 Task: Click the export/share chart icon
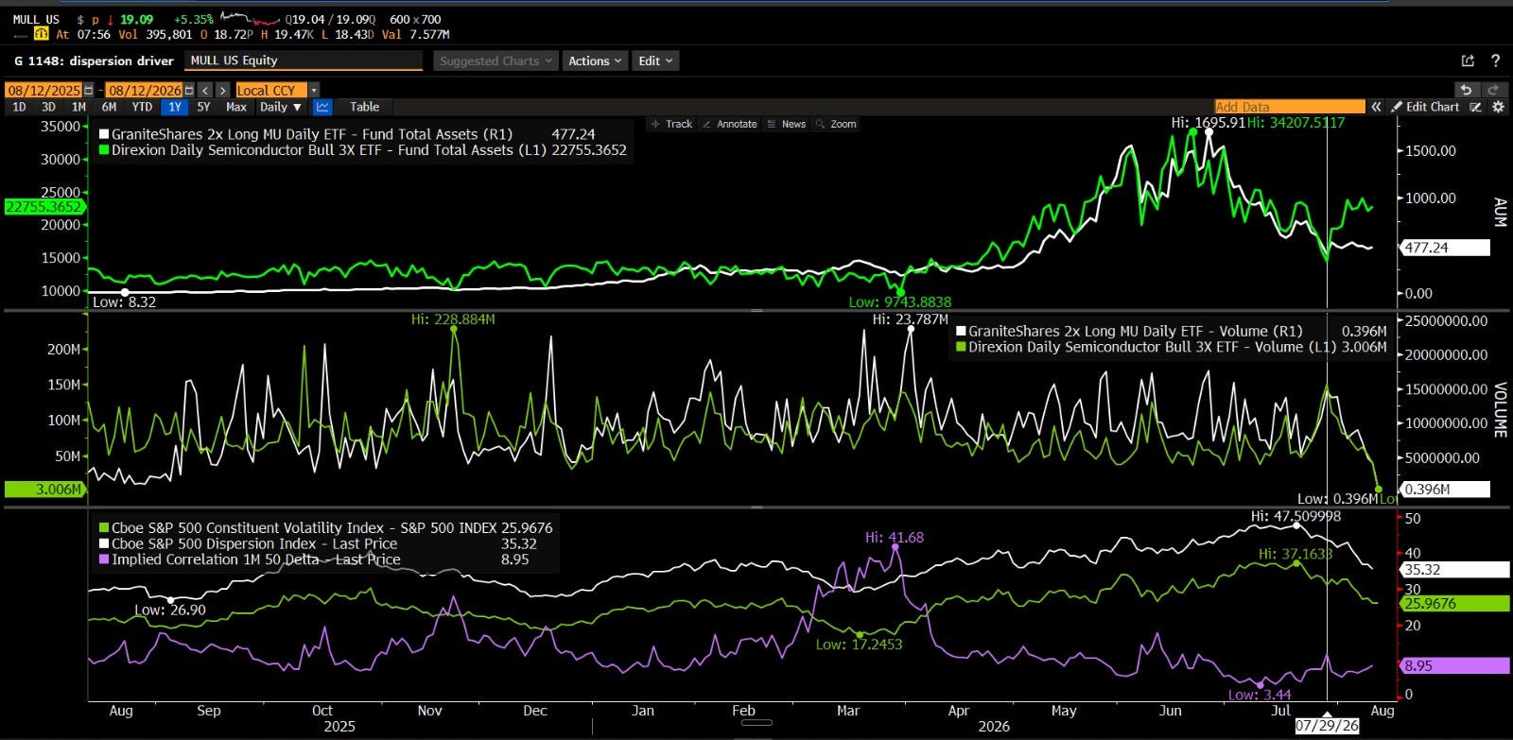point(1468,60)
